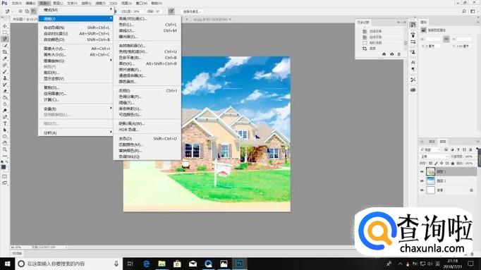This screenshot has width=481, height=270.
Task: Select the Zoom magnifier tool
Action: pos(5,149)
